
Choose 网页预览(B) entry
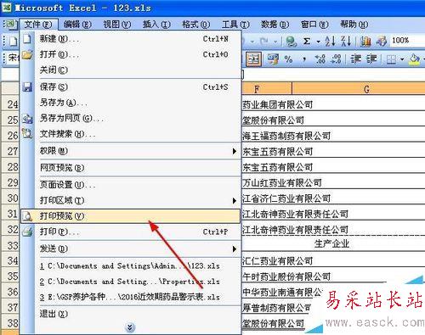(130, 168)
